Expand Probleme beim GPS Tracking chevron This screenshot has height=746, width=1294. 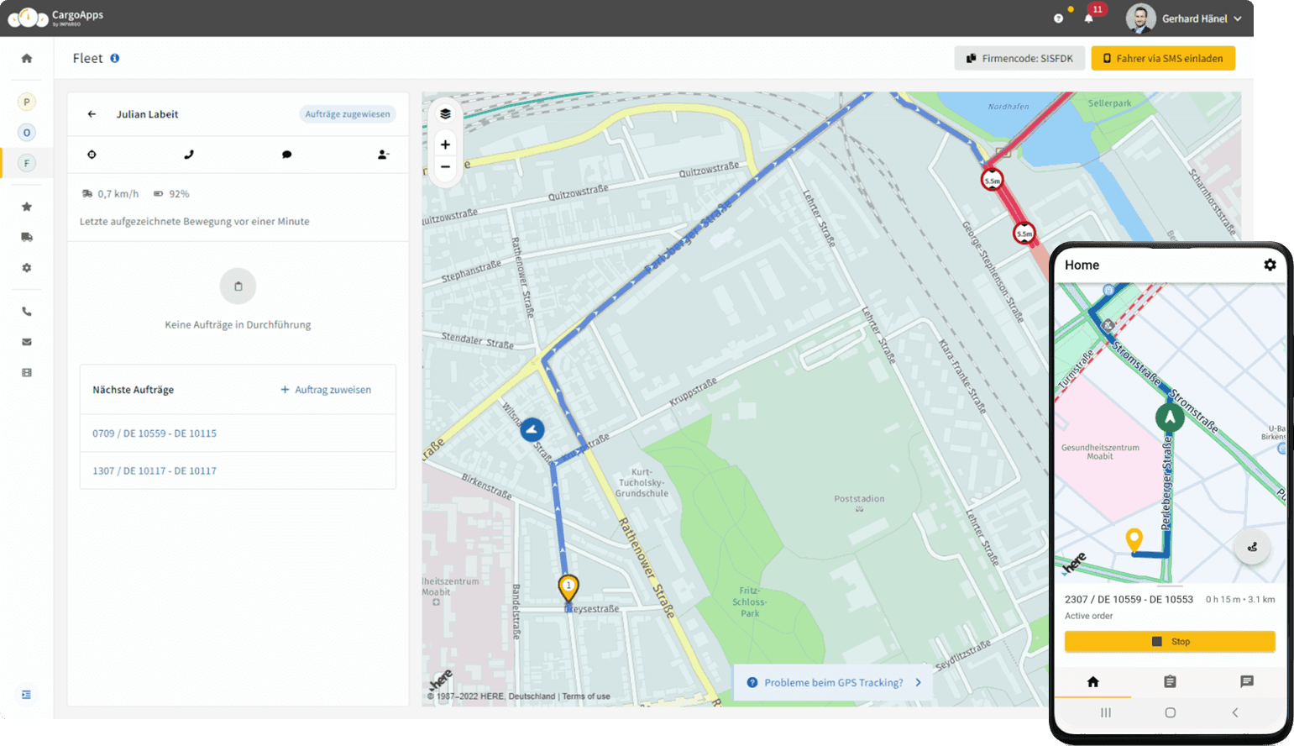tap(918, 682)
